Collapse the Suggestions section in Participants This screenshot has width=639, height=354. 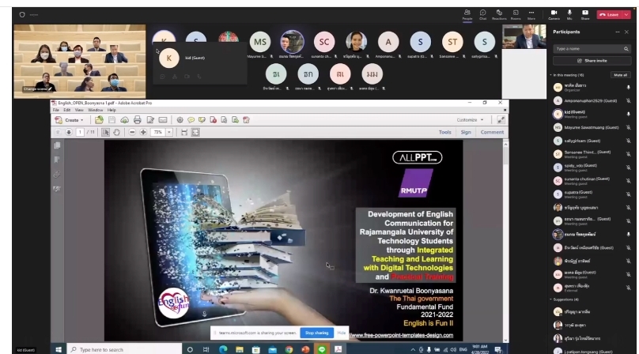[x=551, y=299]
